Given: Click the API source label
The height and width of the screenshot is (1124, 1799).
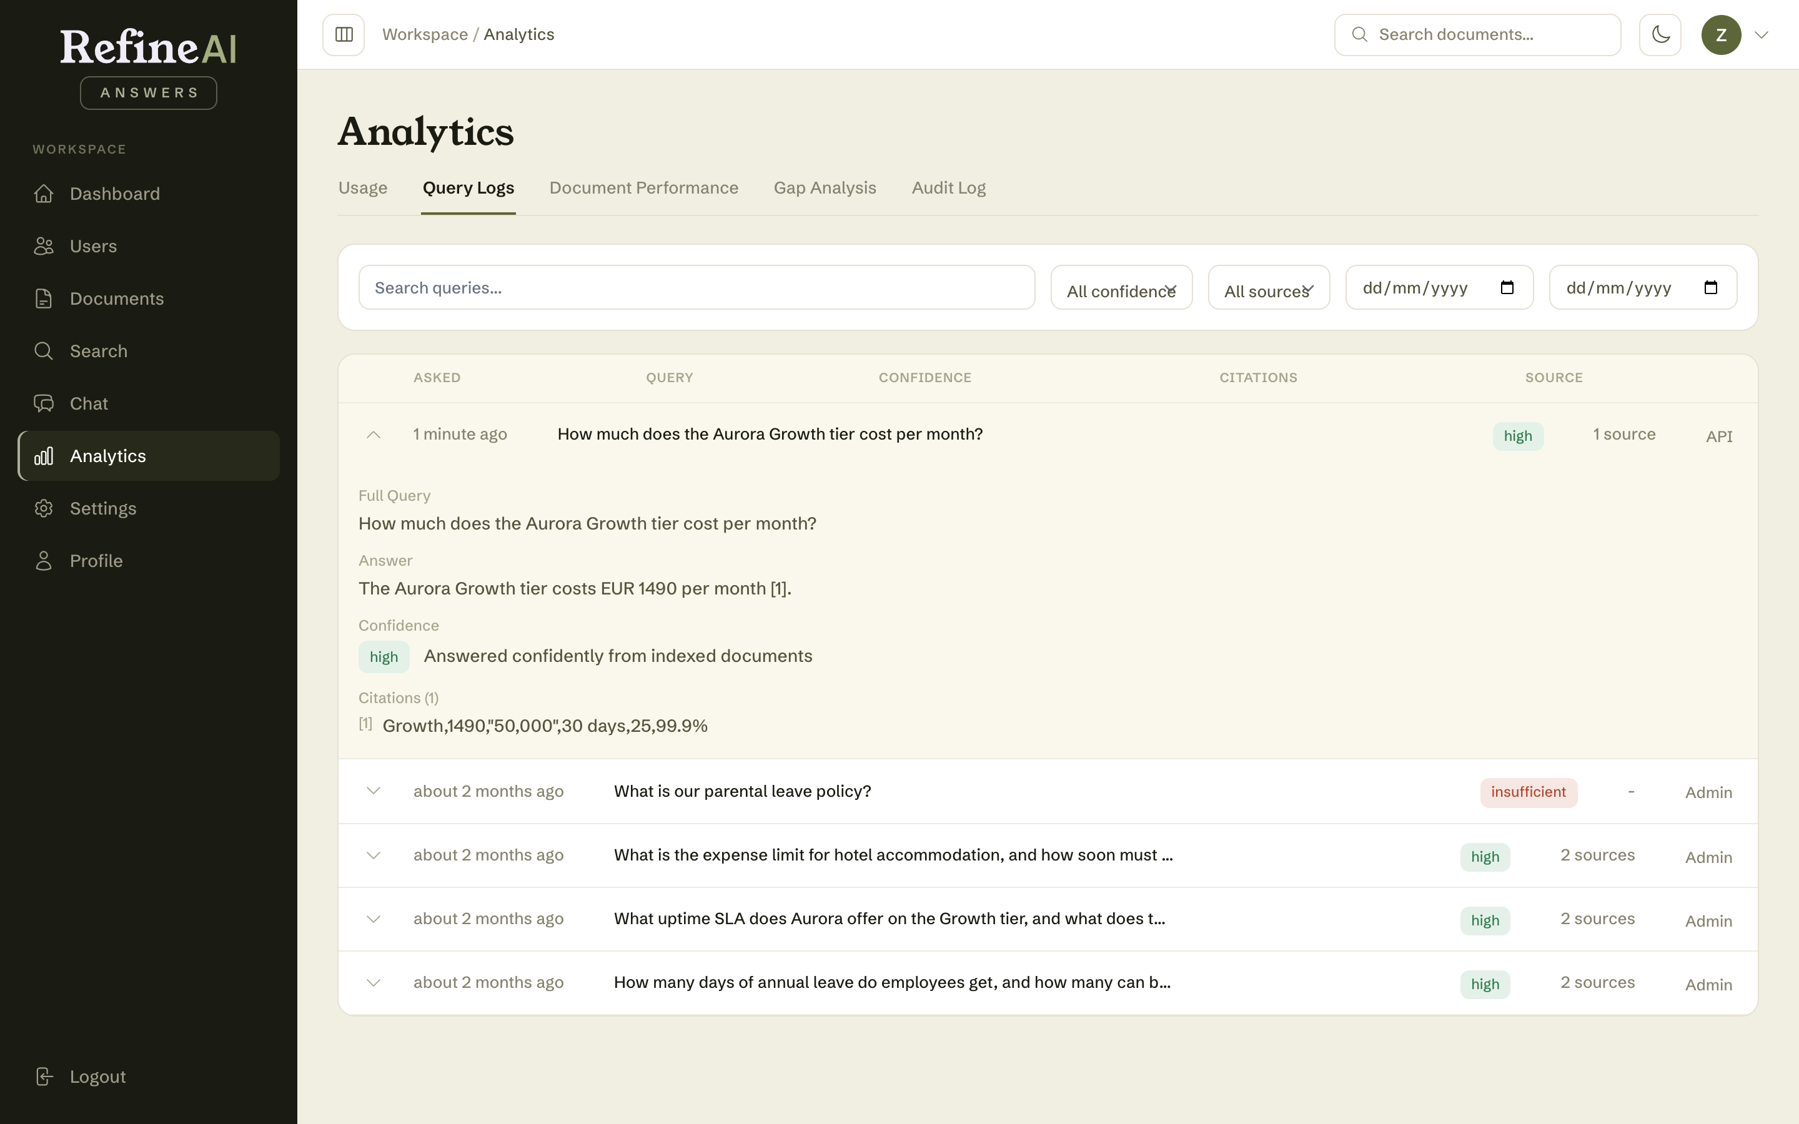Looking at the screenshot, I should (x=1718, y=436).
